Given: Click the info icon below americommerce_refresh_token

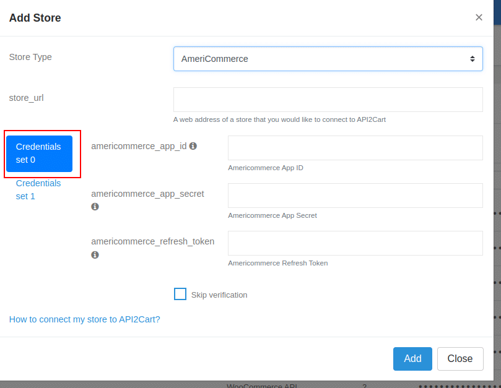Looking at the screenshot, I should (x=95, y=254).
